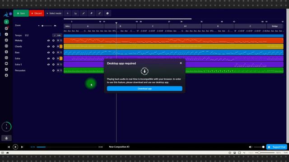Click the green create plus sidebar button
This screenshot has height=162, width=289.
[x=6, y=22]
